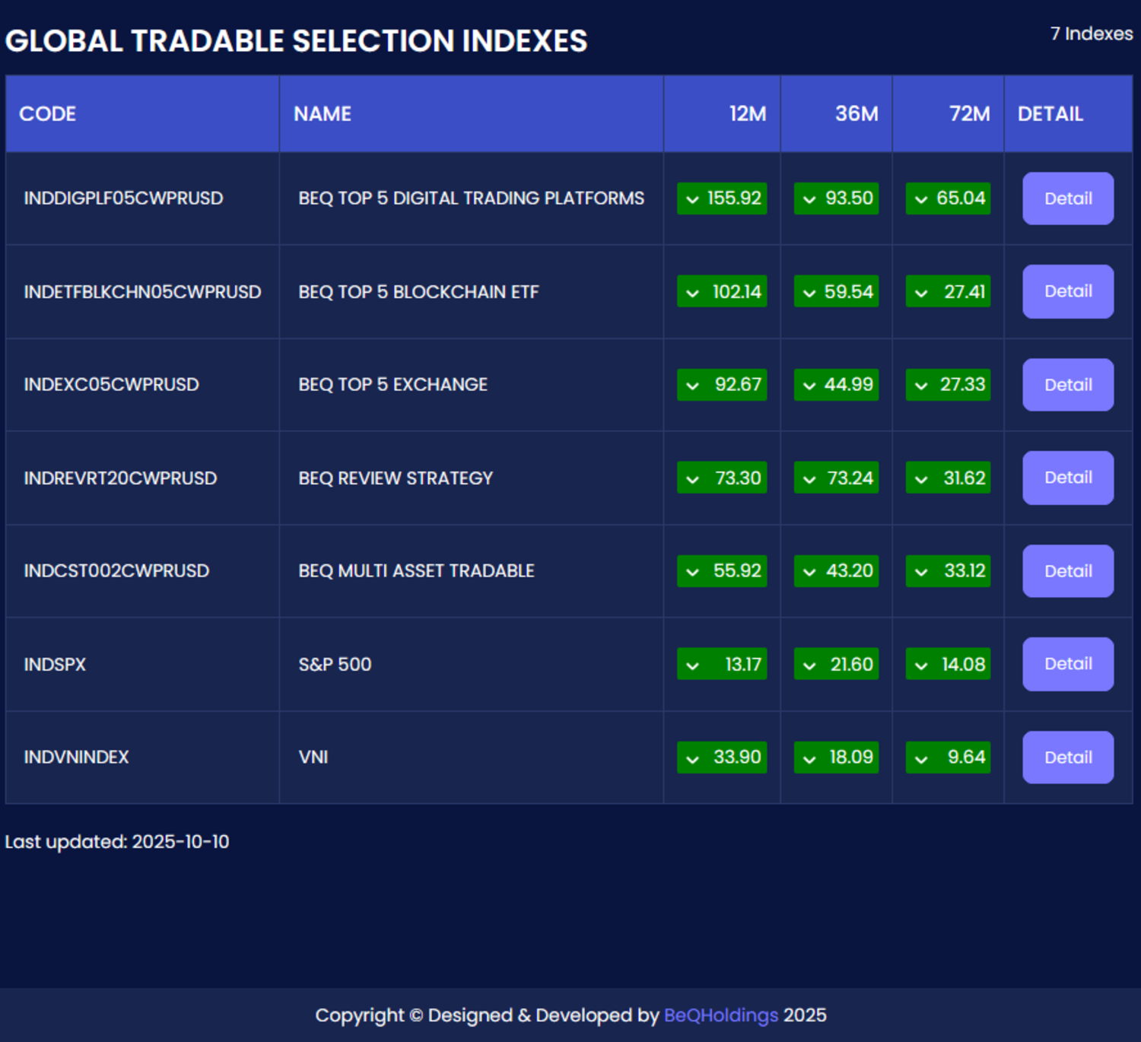Click chevron icon next to 73.30 value
The image size is (1141, 1042).
pyautogui.click(x=692, y=479)
